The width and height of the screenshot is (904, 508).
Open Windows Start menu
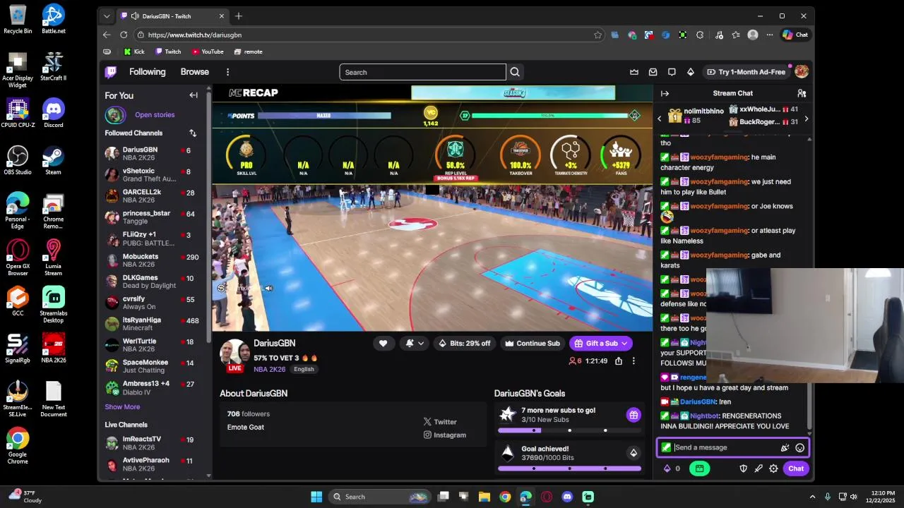tap(316, 497)
